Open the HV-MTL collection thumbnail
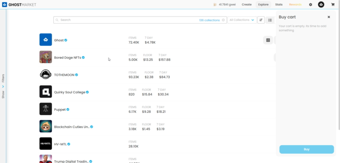340x163 pixels. (45, 143)
